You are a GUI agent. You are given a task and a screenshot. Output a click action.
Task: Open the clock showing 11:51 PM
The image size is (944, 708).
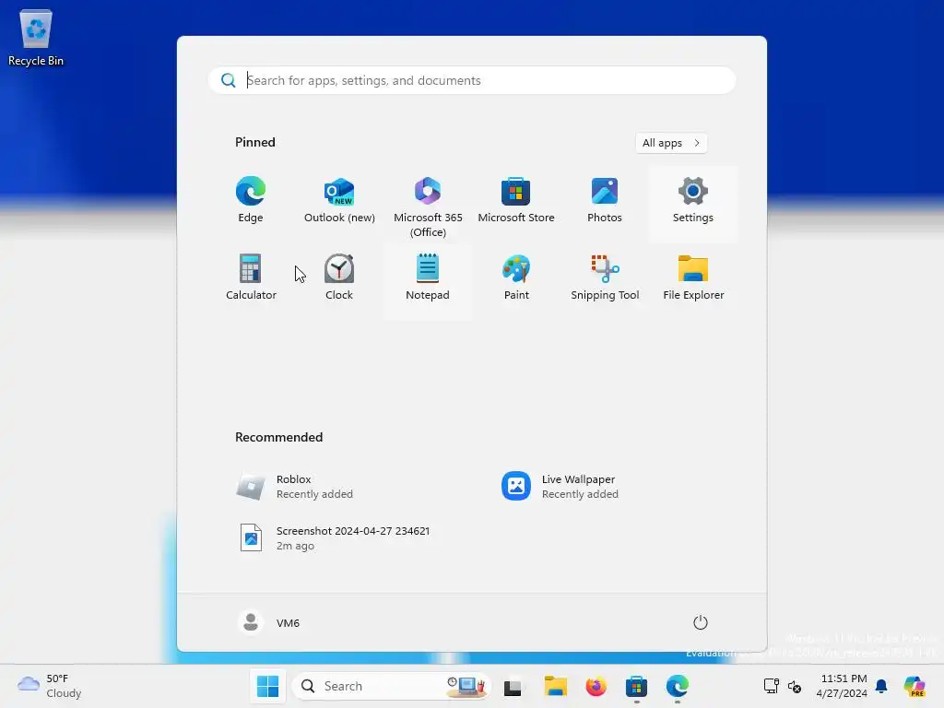(843, 686)
